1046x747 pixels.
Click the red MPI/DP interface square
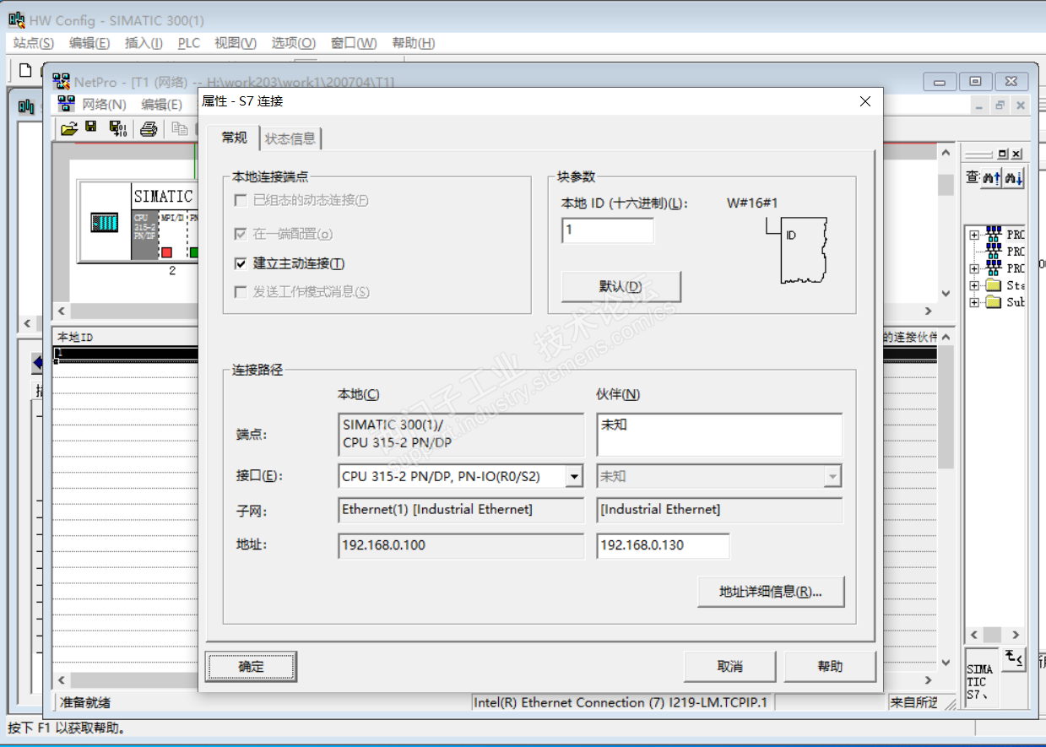(x=166, y=252)
